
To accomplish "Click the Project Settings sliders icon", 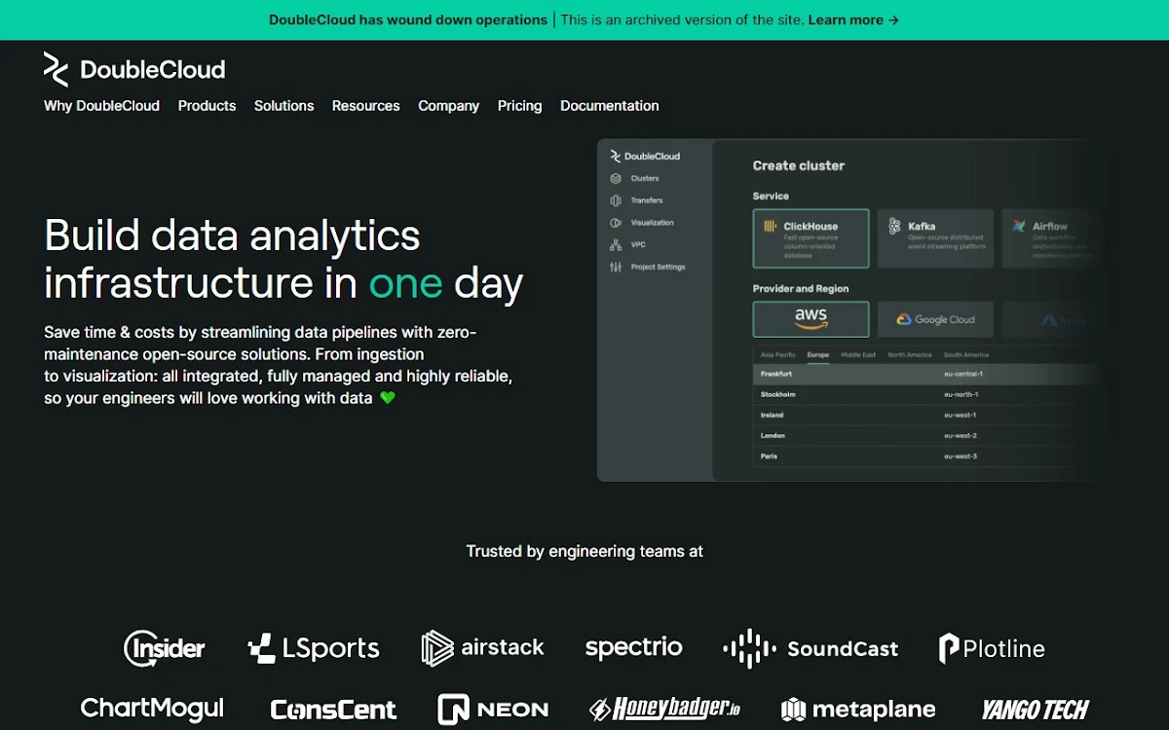I will [616, 267].
